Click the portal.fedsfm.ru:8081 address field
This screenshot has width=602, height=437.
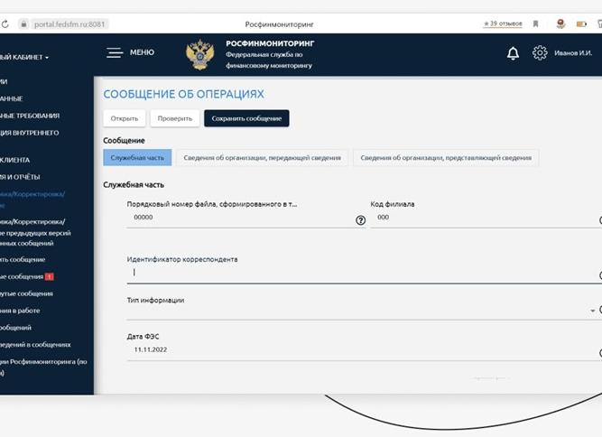click(69, 24)
